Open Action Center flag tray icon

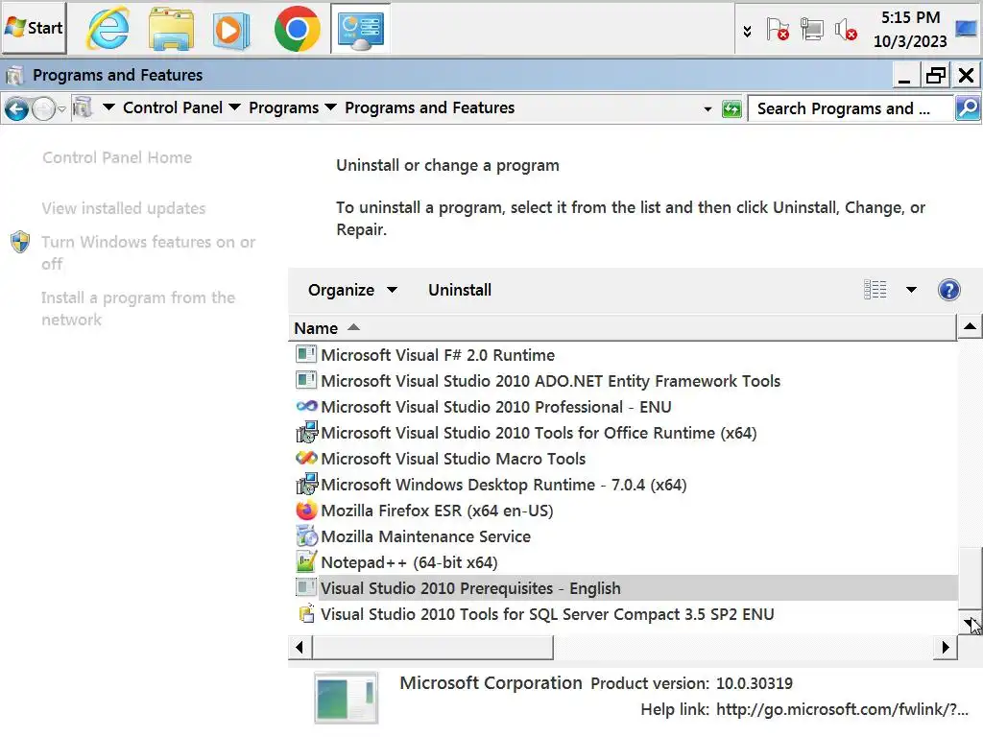click(778, 30)
